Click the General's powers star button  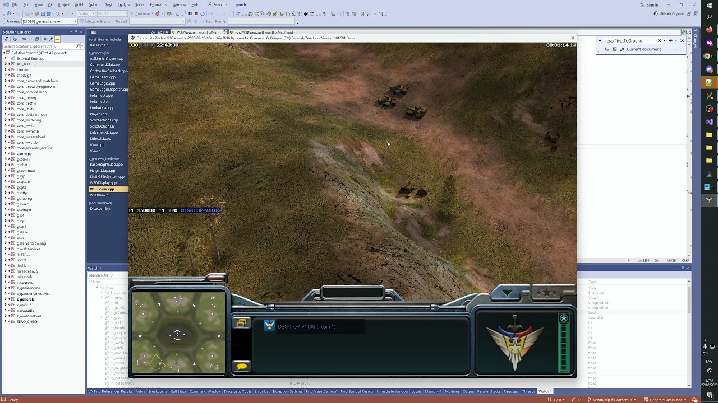[548, 293]
